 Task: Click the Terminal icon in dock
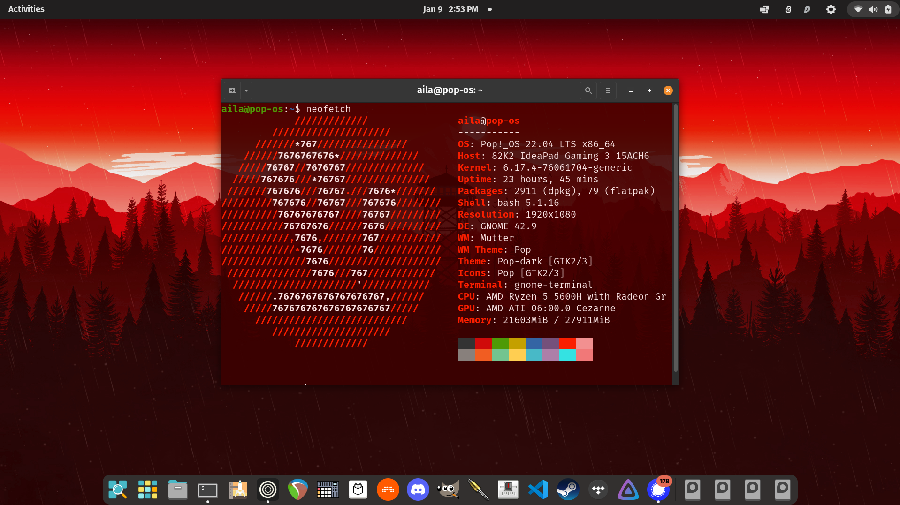[x=208, y=490]
